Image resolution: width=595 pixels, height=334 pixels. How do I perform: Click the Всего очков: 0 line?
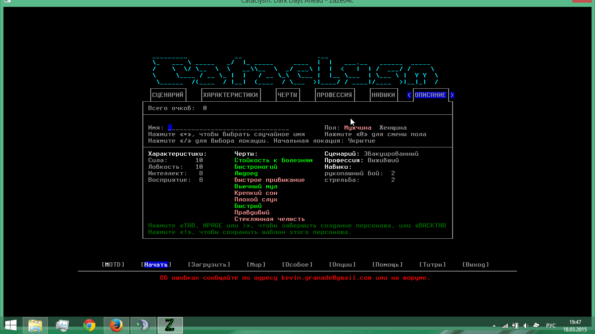click(x=177, y=108)
